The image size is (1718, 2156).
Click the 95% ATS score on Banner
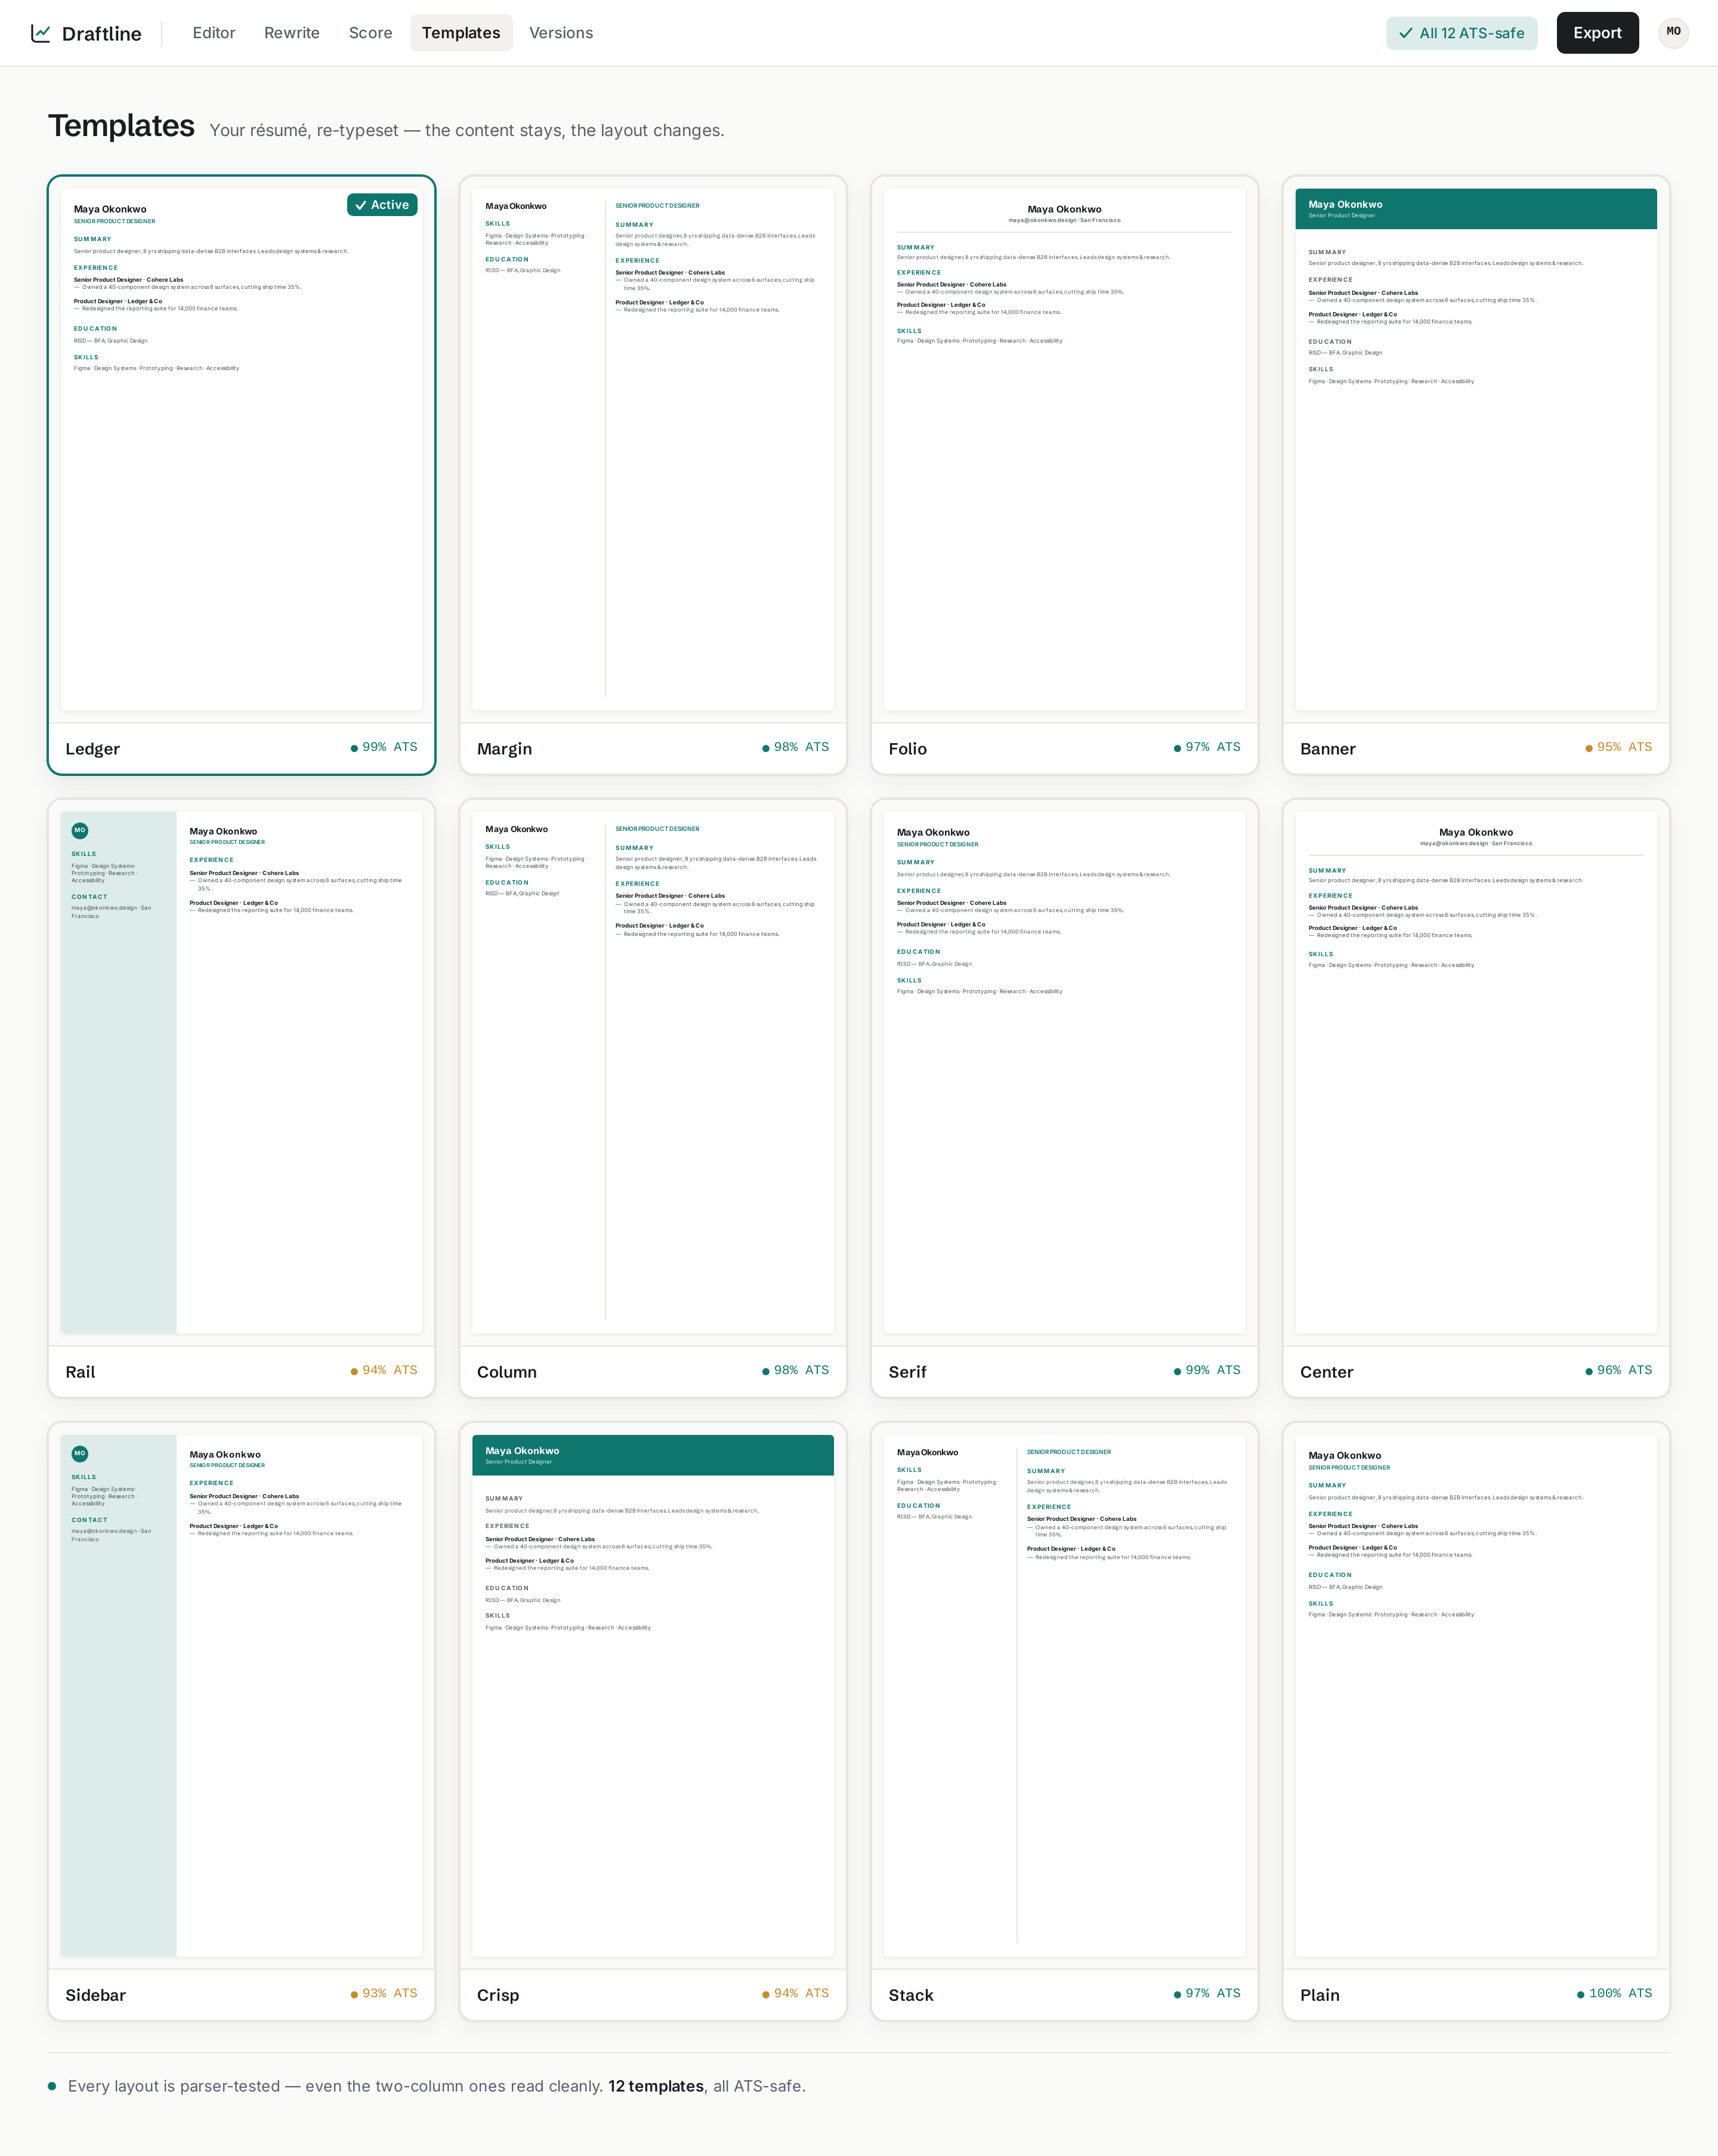[1619, 747]
